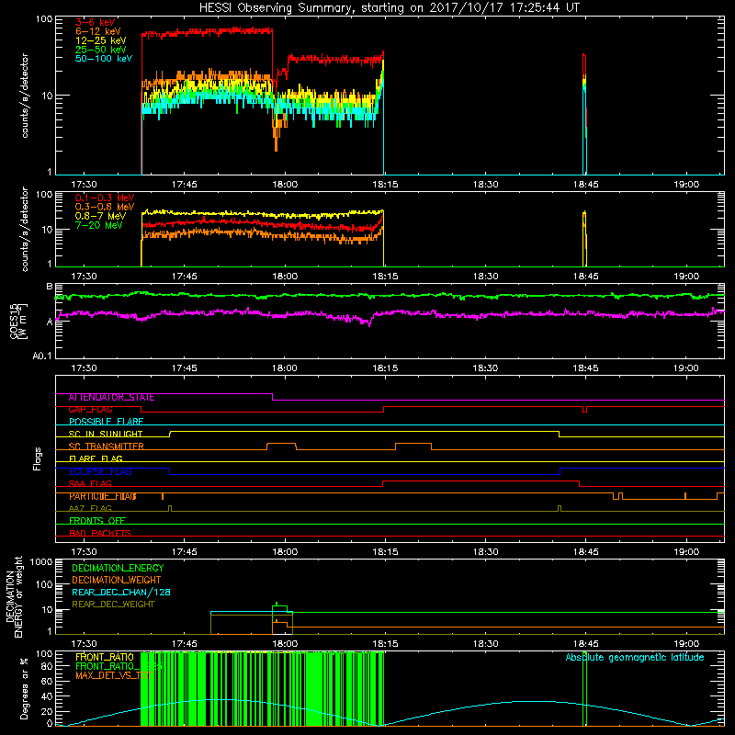735x735 pixels.
Task: Click the MAX_DET_VS_TOT legend label
Action: coord(113,675)
